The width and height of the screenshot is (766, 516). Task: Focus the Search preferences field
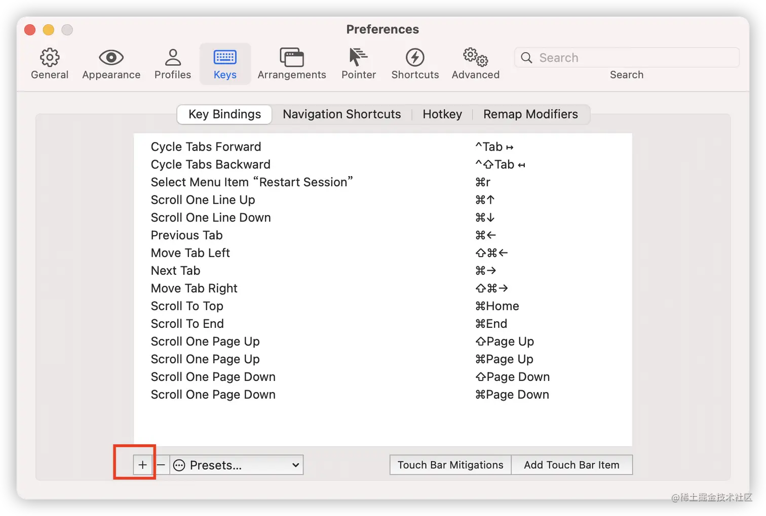pos(627,58)
